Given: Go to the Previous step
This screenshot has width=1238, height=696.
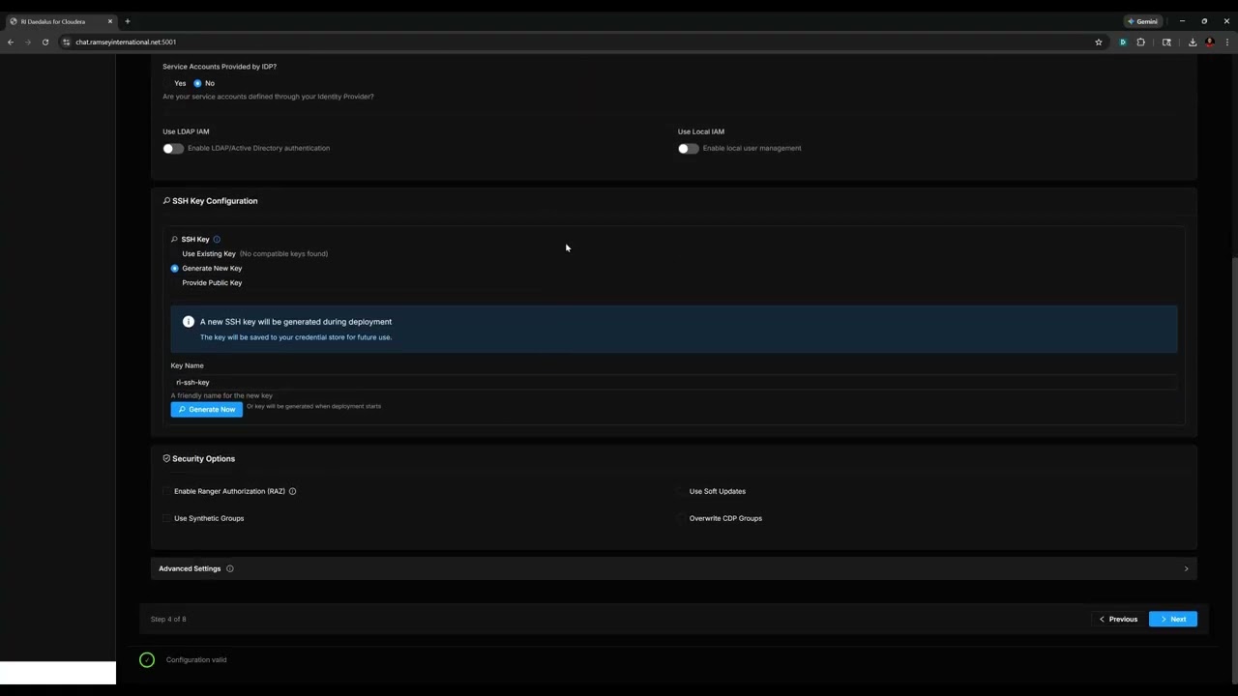Looking at the screenshot, I should [x=1117, y=619].
